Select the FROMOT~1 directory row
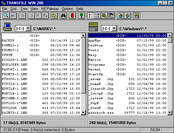This screenshot has height=133, width=174. [x=41, y=50]
